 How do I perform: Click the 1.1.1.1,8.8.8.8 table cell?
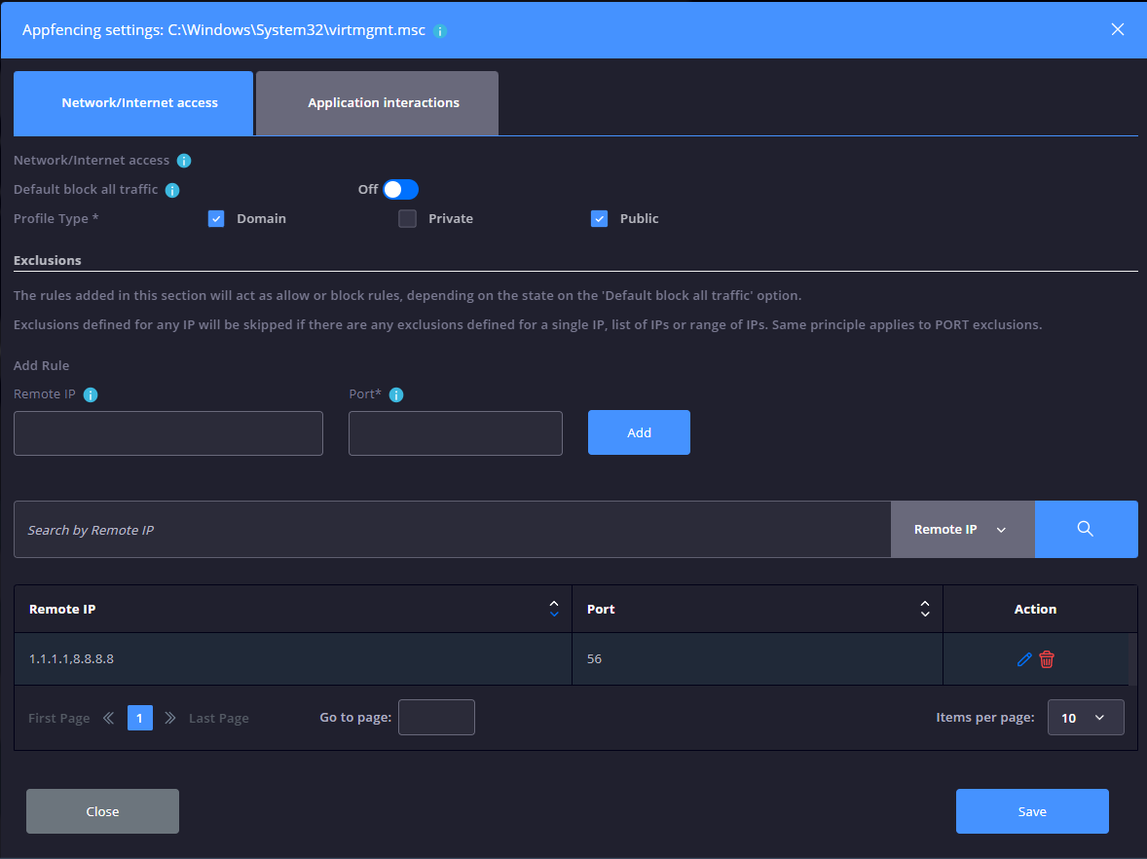(293, 658)
